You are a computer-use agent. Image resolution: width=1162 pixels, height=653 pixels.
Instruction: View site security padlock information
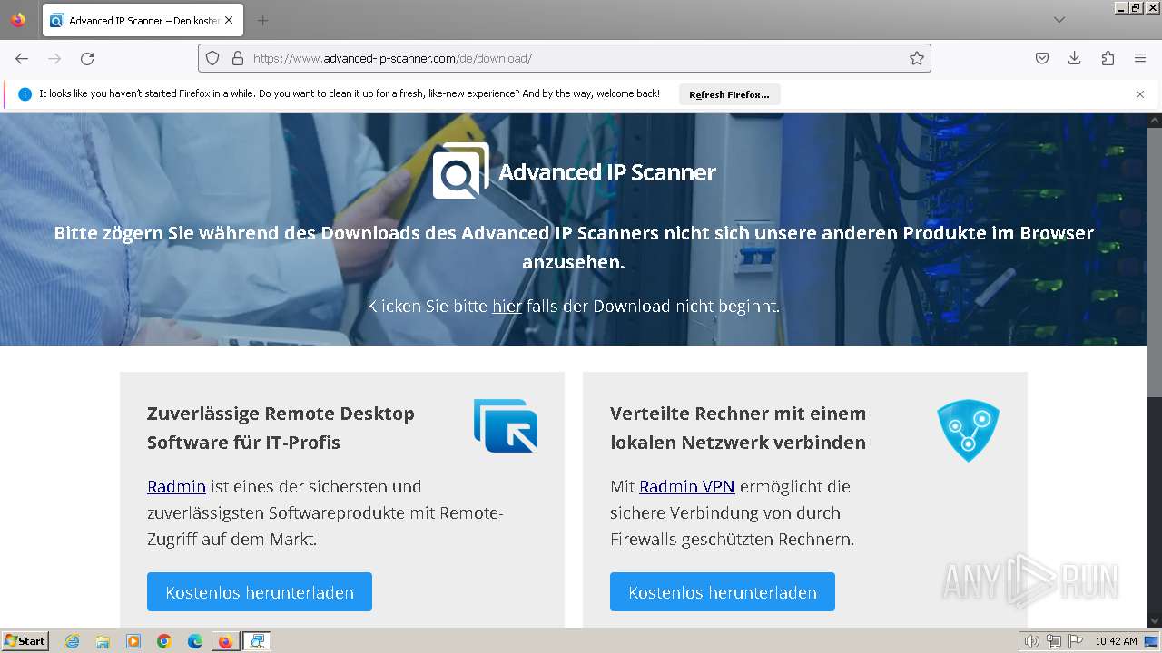pos(238,58)
